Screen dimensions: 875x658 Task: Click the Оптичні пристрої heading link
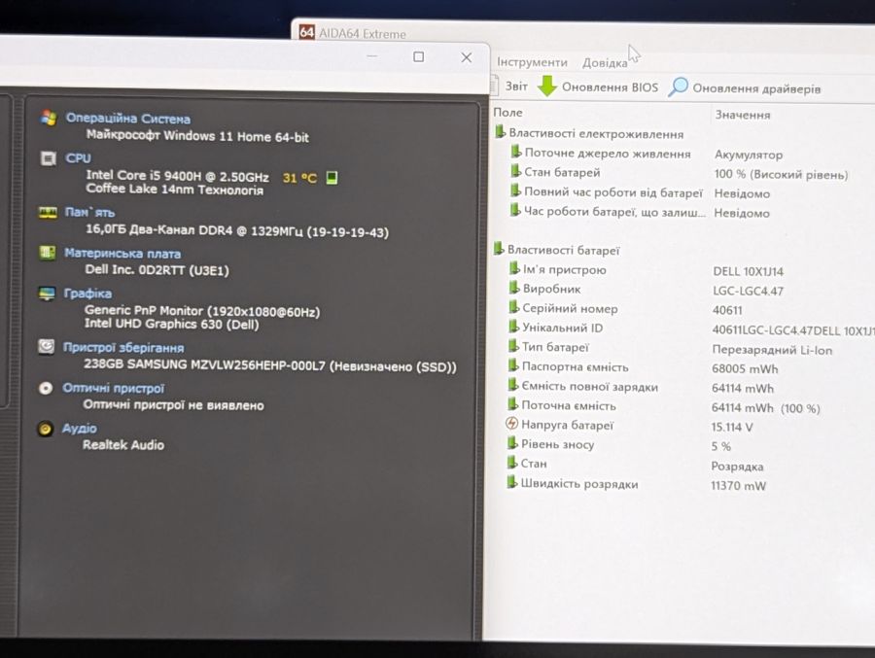(114, 388)
